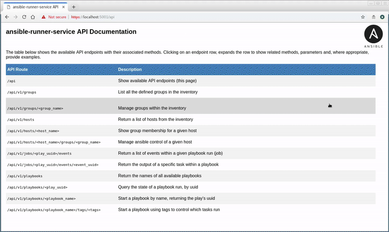The height and width of the screenshot is (232, 389).
Task: Click the Not secure label text
Action: pos(57,17)
